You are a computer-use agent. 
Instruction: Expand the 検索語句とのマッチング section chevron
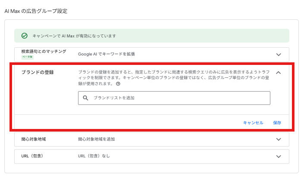click(279, 55)
